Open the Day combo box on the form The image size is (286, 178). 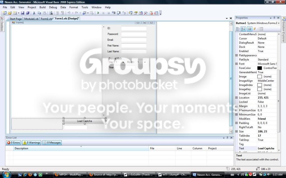tap(123, 62)
